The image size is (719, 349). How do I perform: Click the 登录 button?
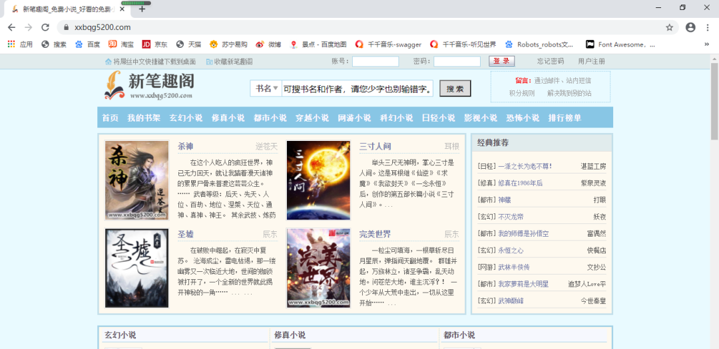click(502, 61)
